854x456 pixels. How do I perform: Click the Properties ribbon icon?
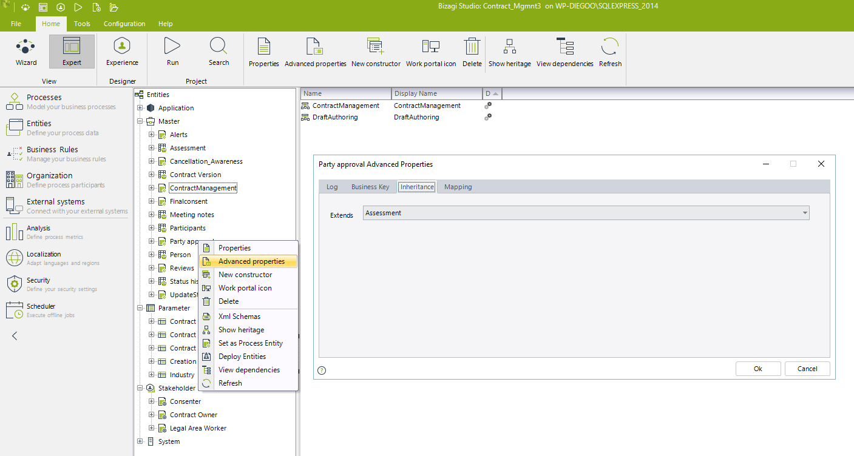point(264,52)
